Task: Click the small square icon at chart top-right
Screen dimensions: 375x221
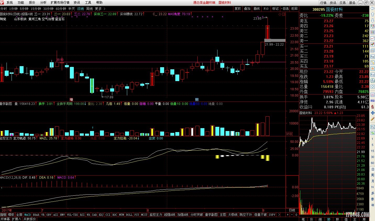Action: pyautogui.click(x=284, y=14)
